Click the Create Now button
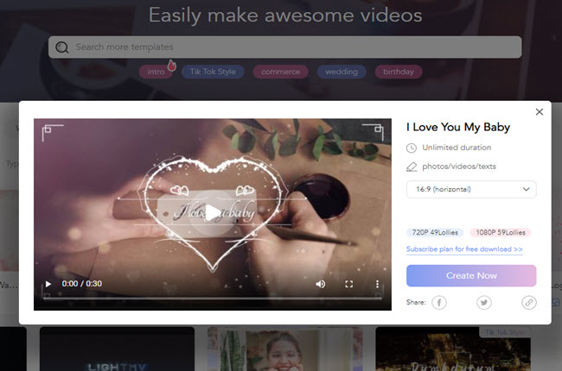 point(471,276)
